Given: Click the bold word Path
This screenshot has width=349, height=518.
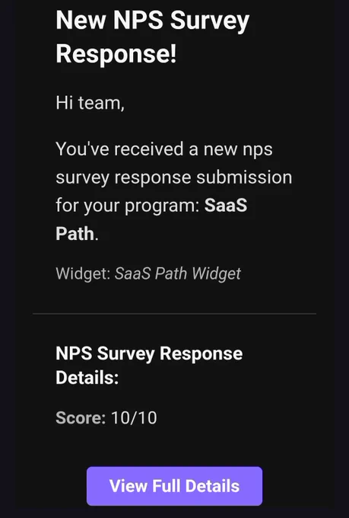Looking at the screenshot, I should pos(75,234).
